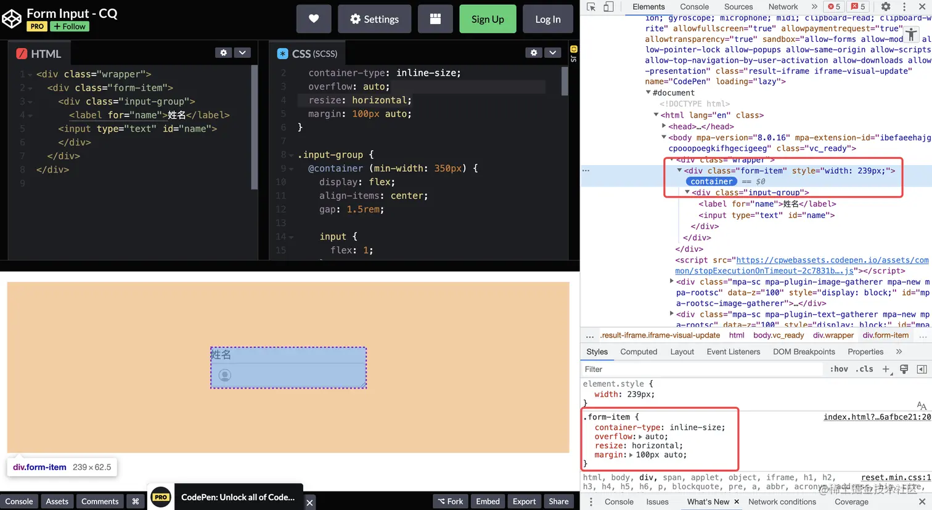Change editor layout view icon
The height and width of the screenshot is (510, 932).
435,19
